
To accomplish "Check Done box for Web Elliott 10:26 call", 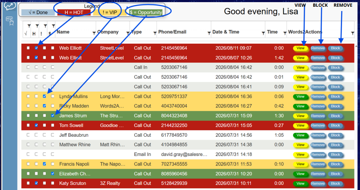I will click(28, 58).
